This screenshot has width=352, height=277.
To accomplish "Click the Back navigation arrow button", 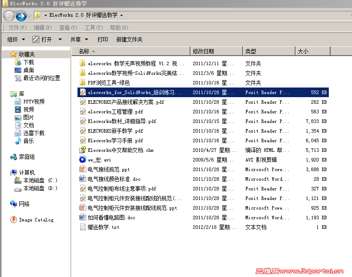I will [x=9, y=16].
